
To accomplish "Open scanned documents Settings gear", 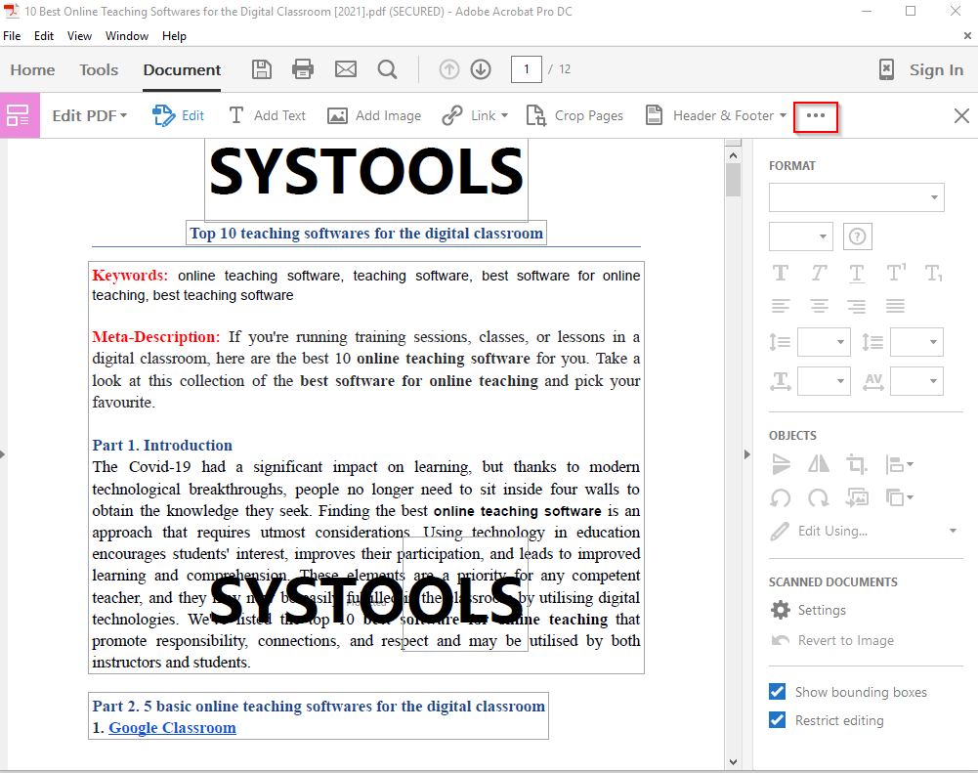I will coord(781,610).
